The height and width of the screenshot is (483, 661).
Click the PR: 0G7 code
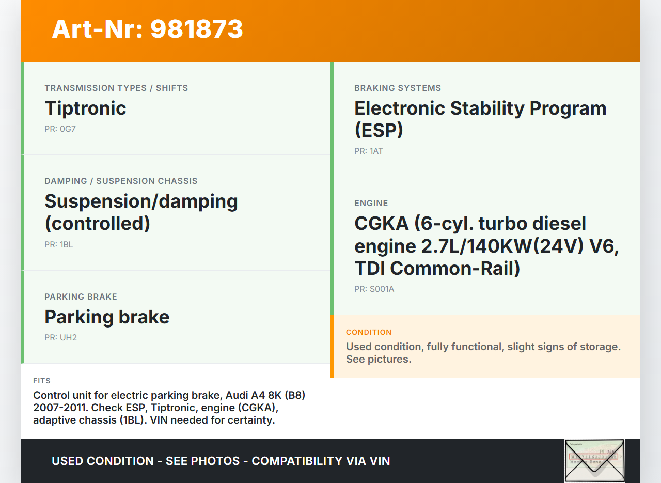point(60,129)
